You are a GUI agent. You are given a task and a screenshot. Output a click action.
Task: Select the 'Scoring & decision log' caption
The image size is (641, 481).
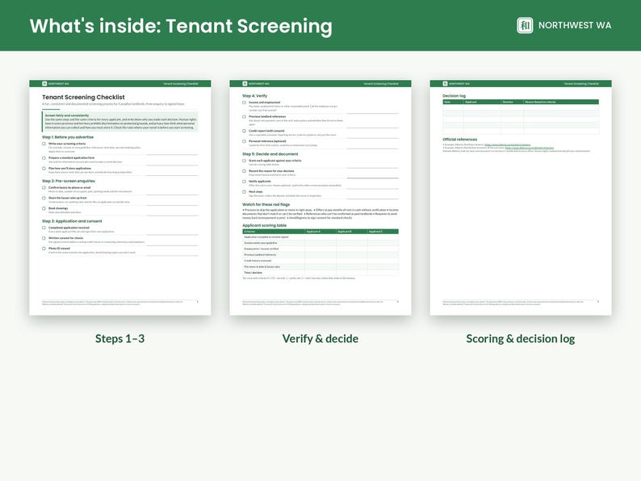[521, 339]
